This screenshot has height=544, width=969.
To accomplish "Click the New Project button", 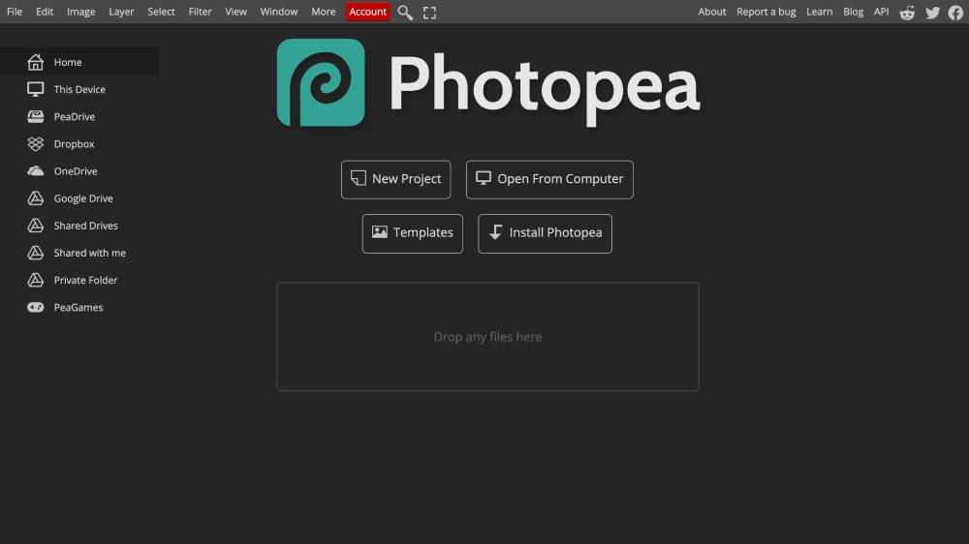I will tap(396, 180).
